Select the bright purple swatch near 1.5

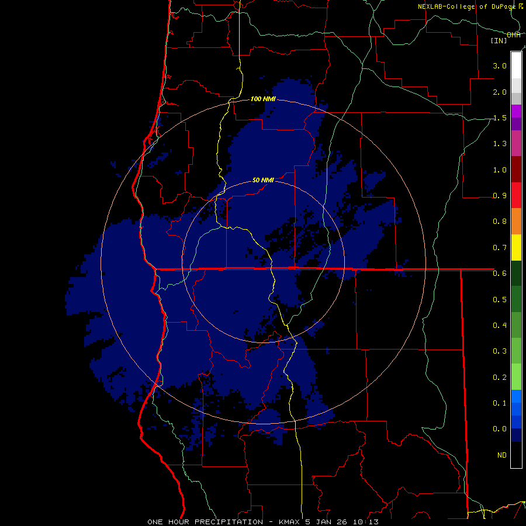516,111
